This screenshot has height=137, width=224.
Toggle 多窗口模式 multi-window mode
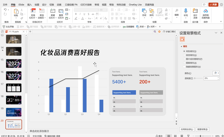(x=169, y=31)
